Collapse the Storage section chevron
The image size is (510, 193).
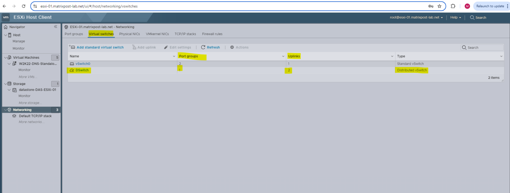pyautogui.click(x=5, y=84)
